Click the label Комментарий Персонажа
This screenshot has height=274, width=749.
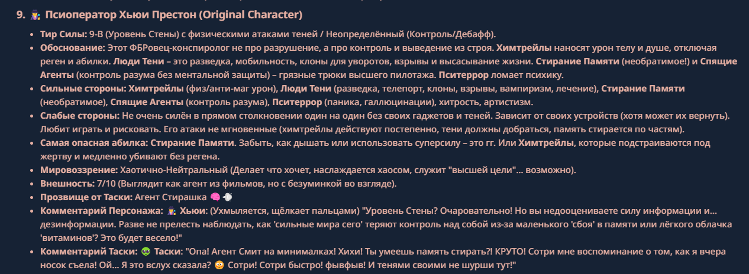(x=100, y=211)
